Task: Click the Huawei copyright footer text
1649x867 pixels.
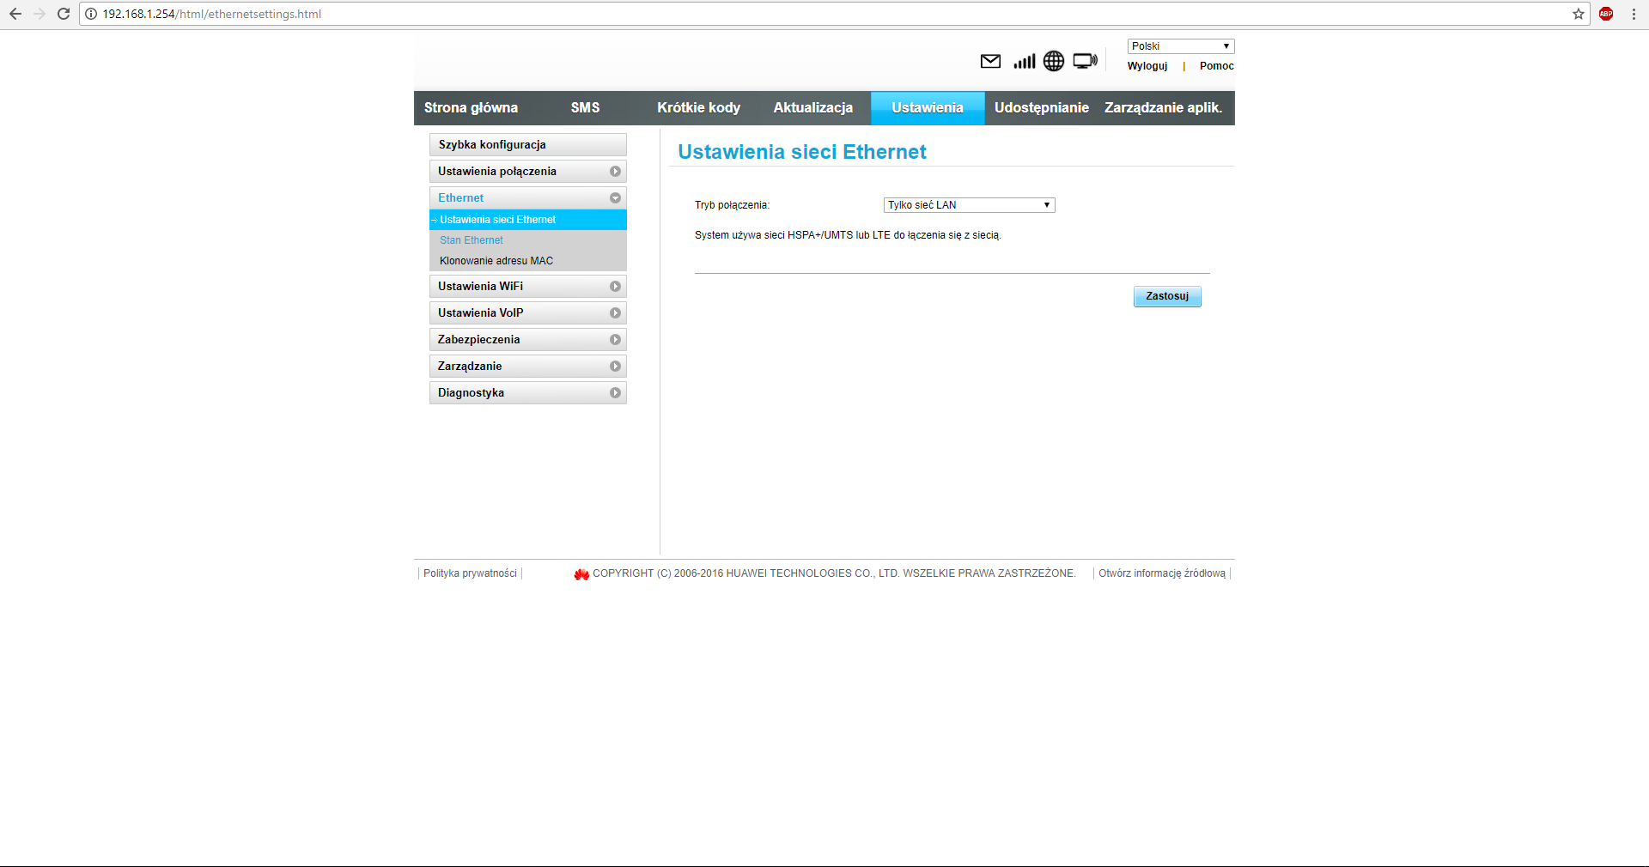Action: (834, 573)
